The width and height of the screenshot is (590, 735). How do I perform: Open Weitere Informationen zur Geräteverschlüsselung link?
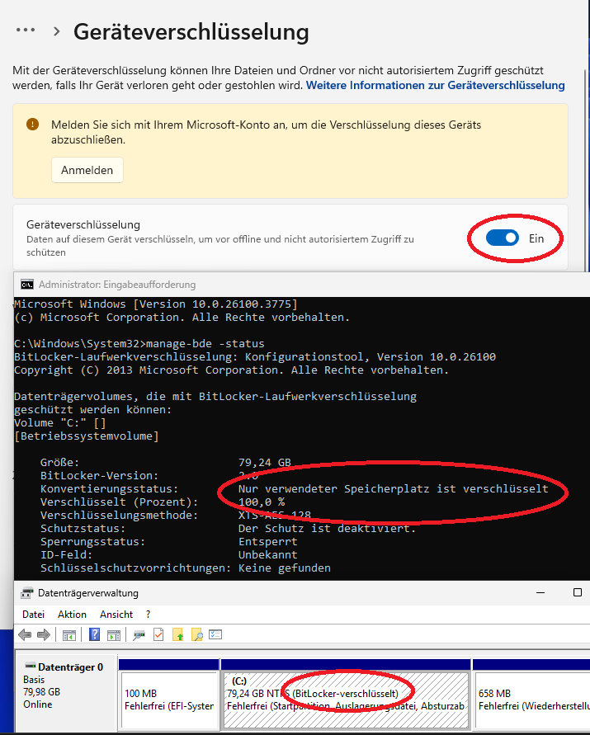click(x=435, y=85)
